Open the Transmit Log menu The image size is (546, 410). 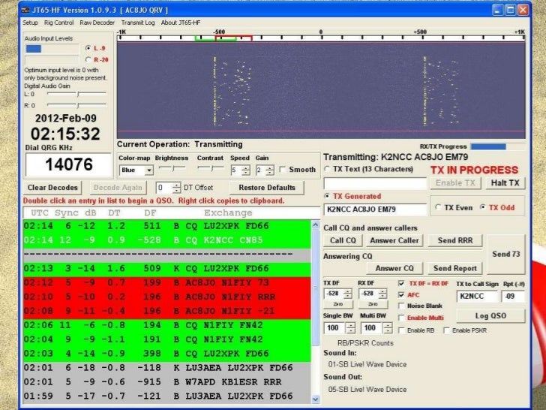click(x=138, y=23)
